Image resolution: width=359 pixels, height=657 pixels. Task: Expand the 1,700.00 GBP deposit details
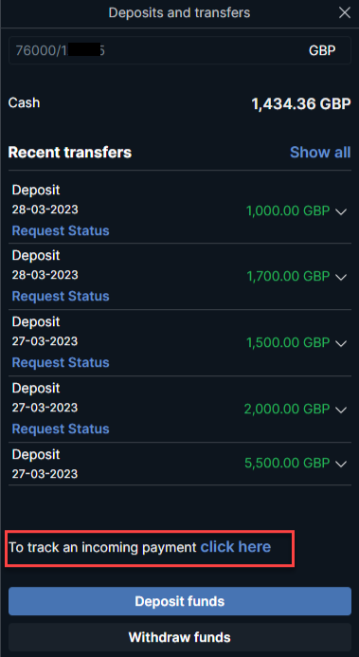pos(341,277)
